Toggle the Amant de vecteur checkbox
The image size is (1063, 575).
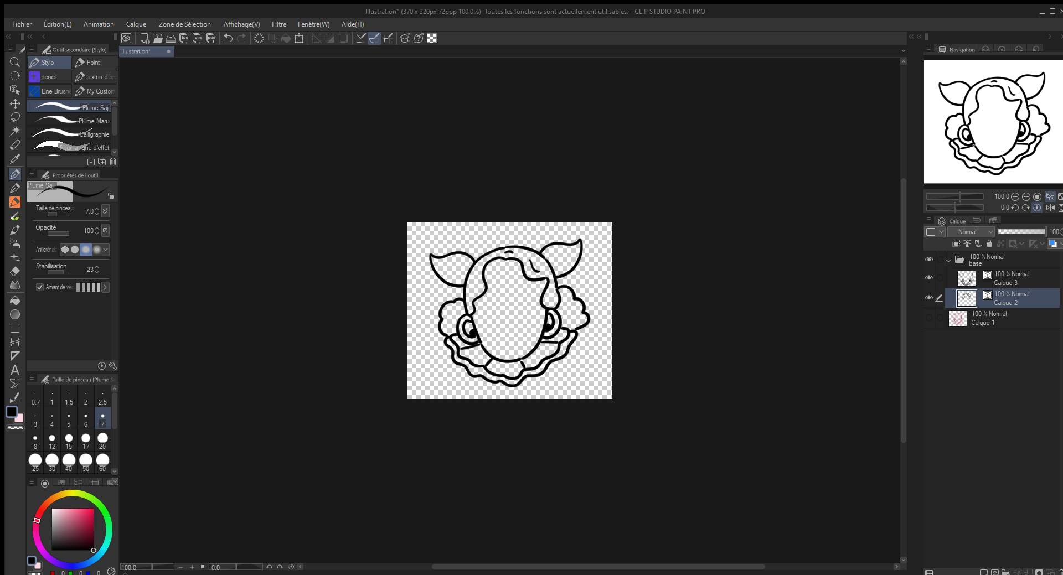click(x=40, y=287)
